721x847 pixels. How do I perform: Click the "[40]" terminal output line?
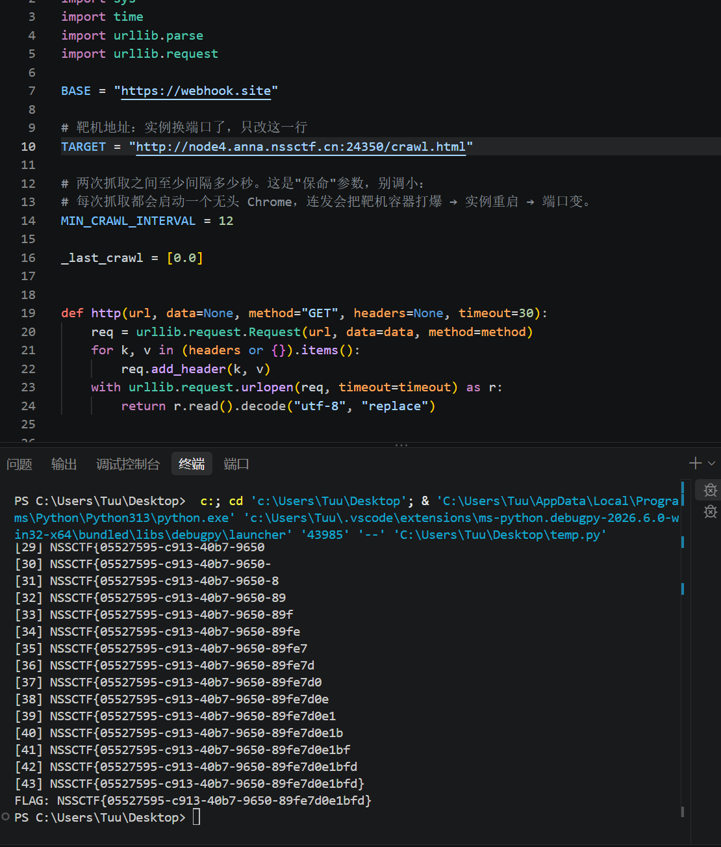coord(179,733)
